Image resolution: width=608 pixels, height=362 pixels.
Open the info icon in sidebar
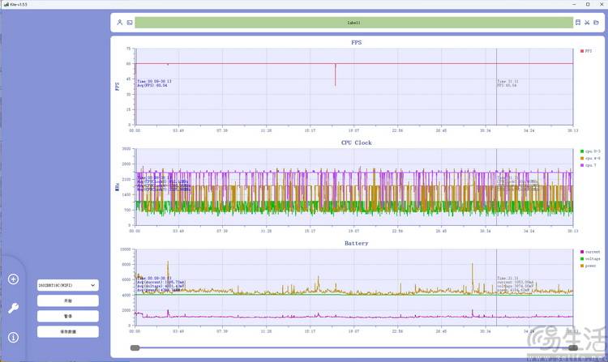[13, 337]
